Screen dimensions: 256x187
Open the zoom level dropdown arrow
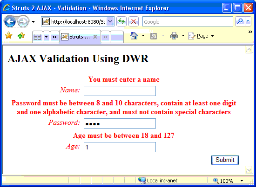242,181
